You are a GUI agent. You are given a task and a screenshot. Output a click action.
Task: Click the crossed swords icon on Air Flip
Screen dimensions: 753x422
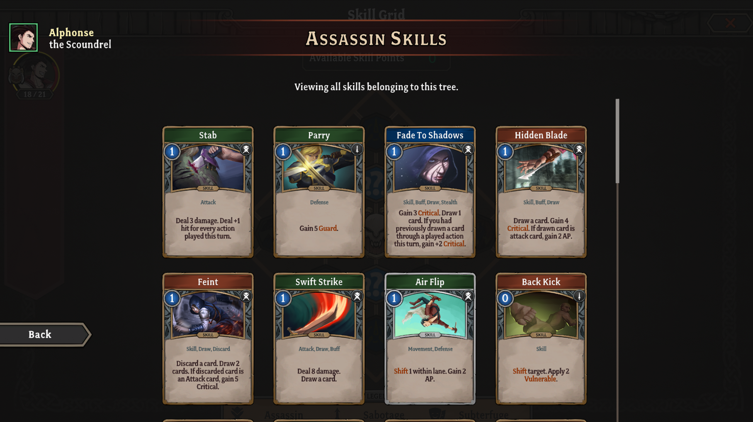coord(468,296)
